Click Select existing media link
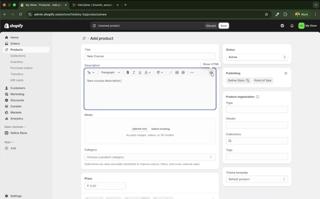Screen dimensions: 320x199 tap(160, 129)
